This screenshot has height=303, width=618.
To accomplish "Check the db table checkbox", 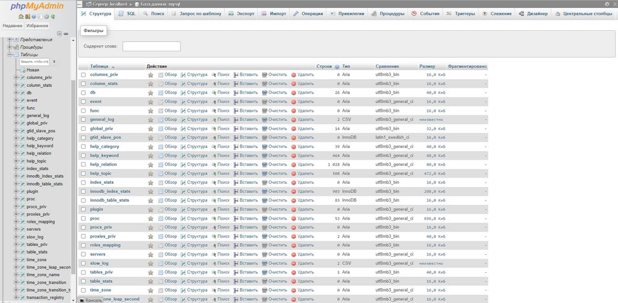I will 83,93.
